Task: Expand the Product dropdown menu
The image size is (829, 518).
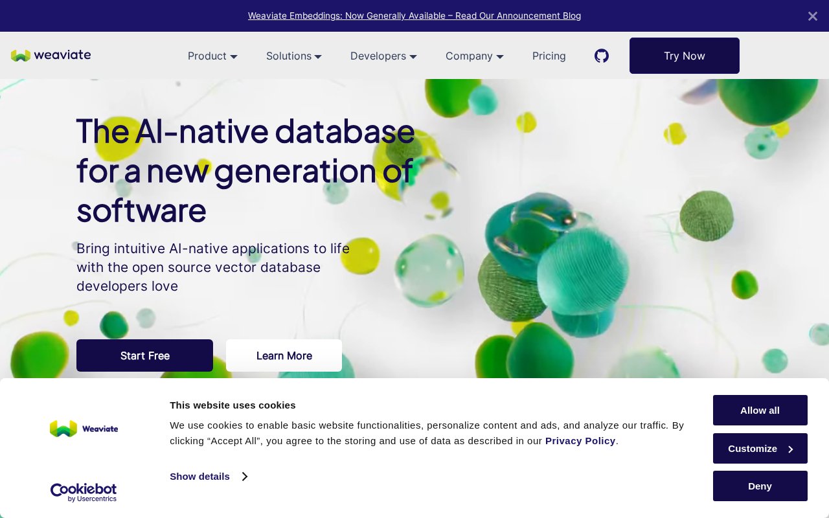Action: (x=212, y=56)
